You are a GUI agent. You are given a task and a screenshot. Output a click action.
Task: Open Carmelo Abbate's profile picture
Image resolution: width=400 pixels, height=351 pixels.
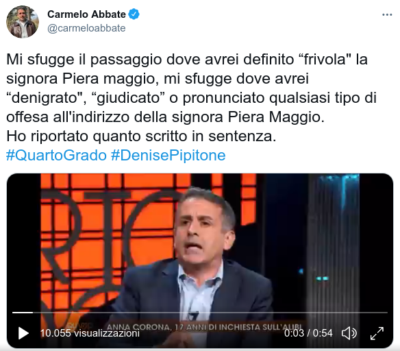(x=23, y=22)
